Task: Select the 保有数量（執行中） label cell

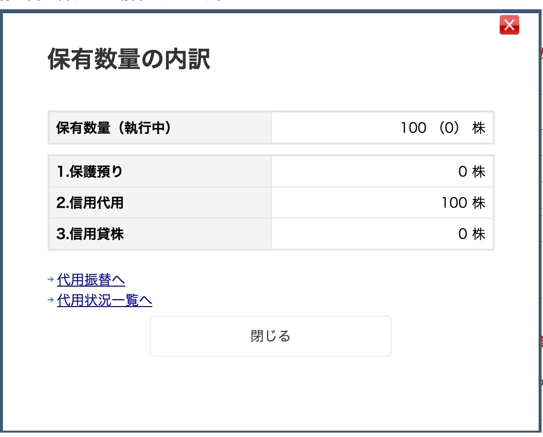Action: 160,127
